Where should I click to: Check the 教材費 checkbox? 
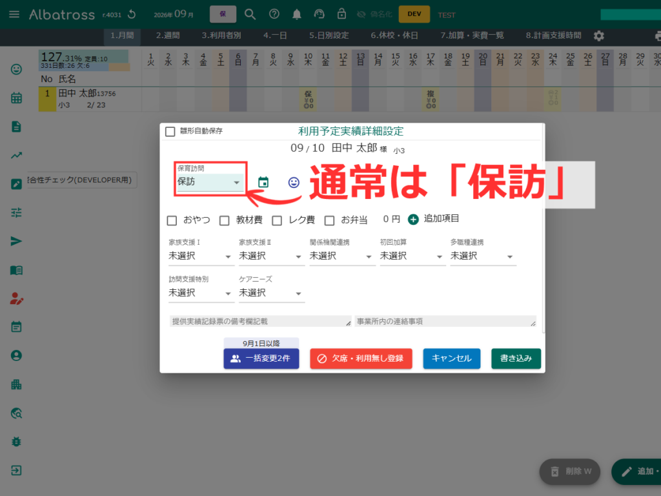(224, 221)
